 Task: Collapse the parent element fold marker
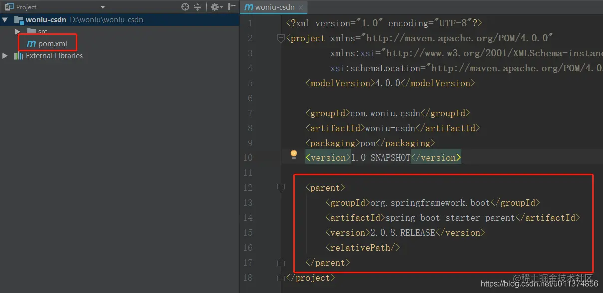281,188
